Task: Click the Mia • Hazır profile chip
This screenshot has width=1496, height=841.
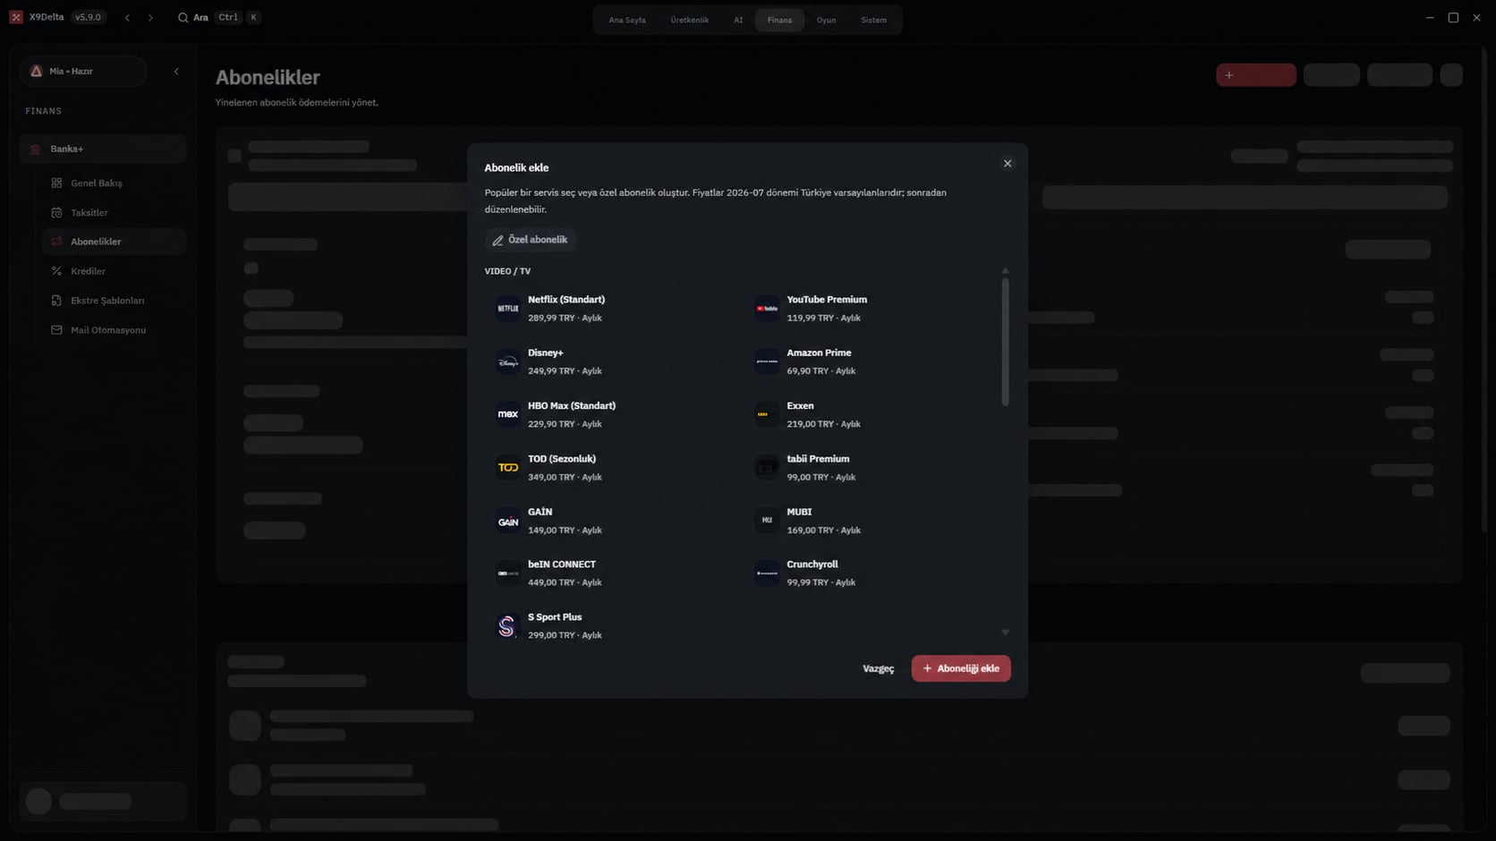Action: [x=83, y=72]
